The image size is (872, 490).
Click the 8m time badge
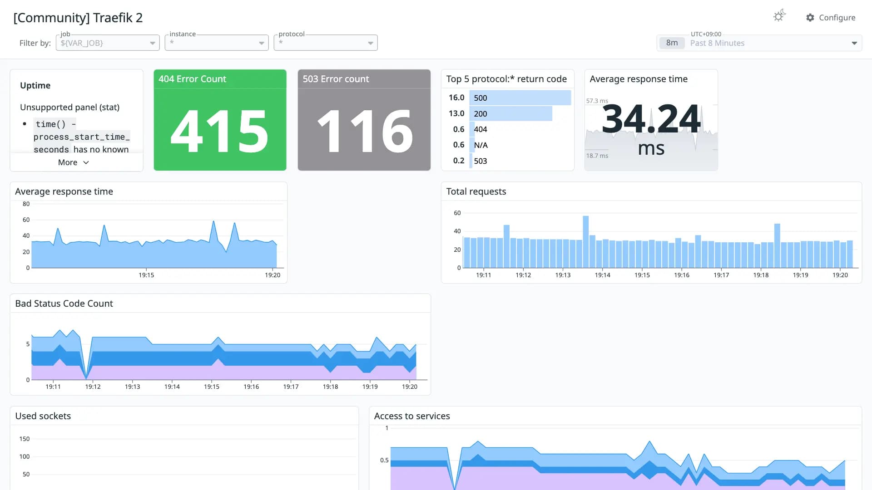click(x=672, y=43)
